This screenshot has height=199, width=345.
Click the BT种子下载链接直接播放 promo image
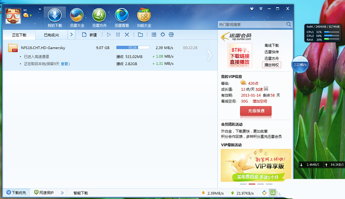(x=240, y=56)
